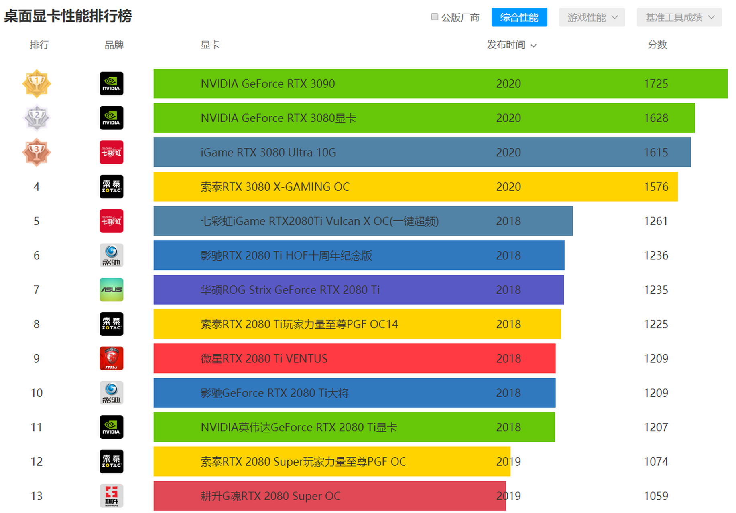This screenshot has width=736, height=513.
Task: Click the 桌面显卡性能排行榜 page title
Action: pyautogui.click(x=68, y=16)
